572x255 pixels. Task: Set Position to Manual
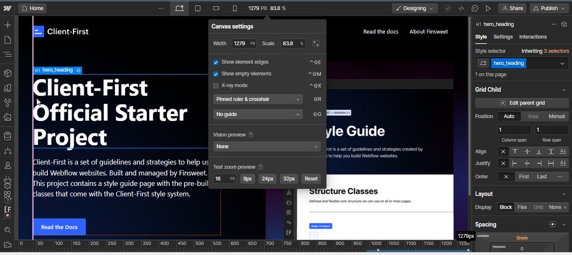[x=557, y=116]
